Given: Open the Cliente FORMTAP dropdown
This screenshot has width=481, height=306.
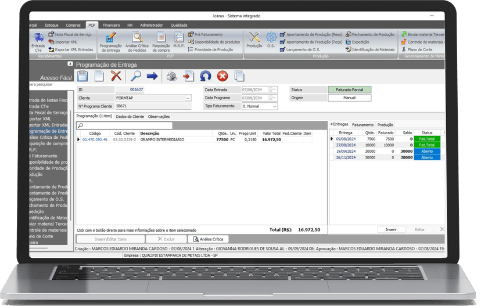Looking at the screenshot, I should point(188,98).
